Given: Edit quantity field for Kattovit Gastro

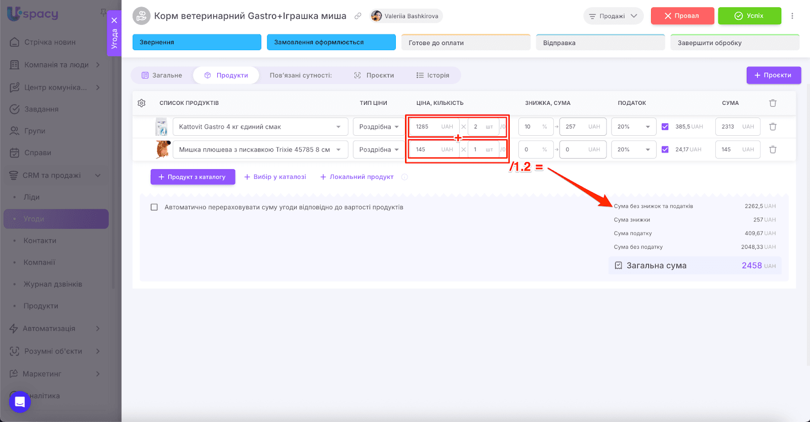Looking at the screenshot, I should [x=483, y=127].
